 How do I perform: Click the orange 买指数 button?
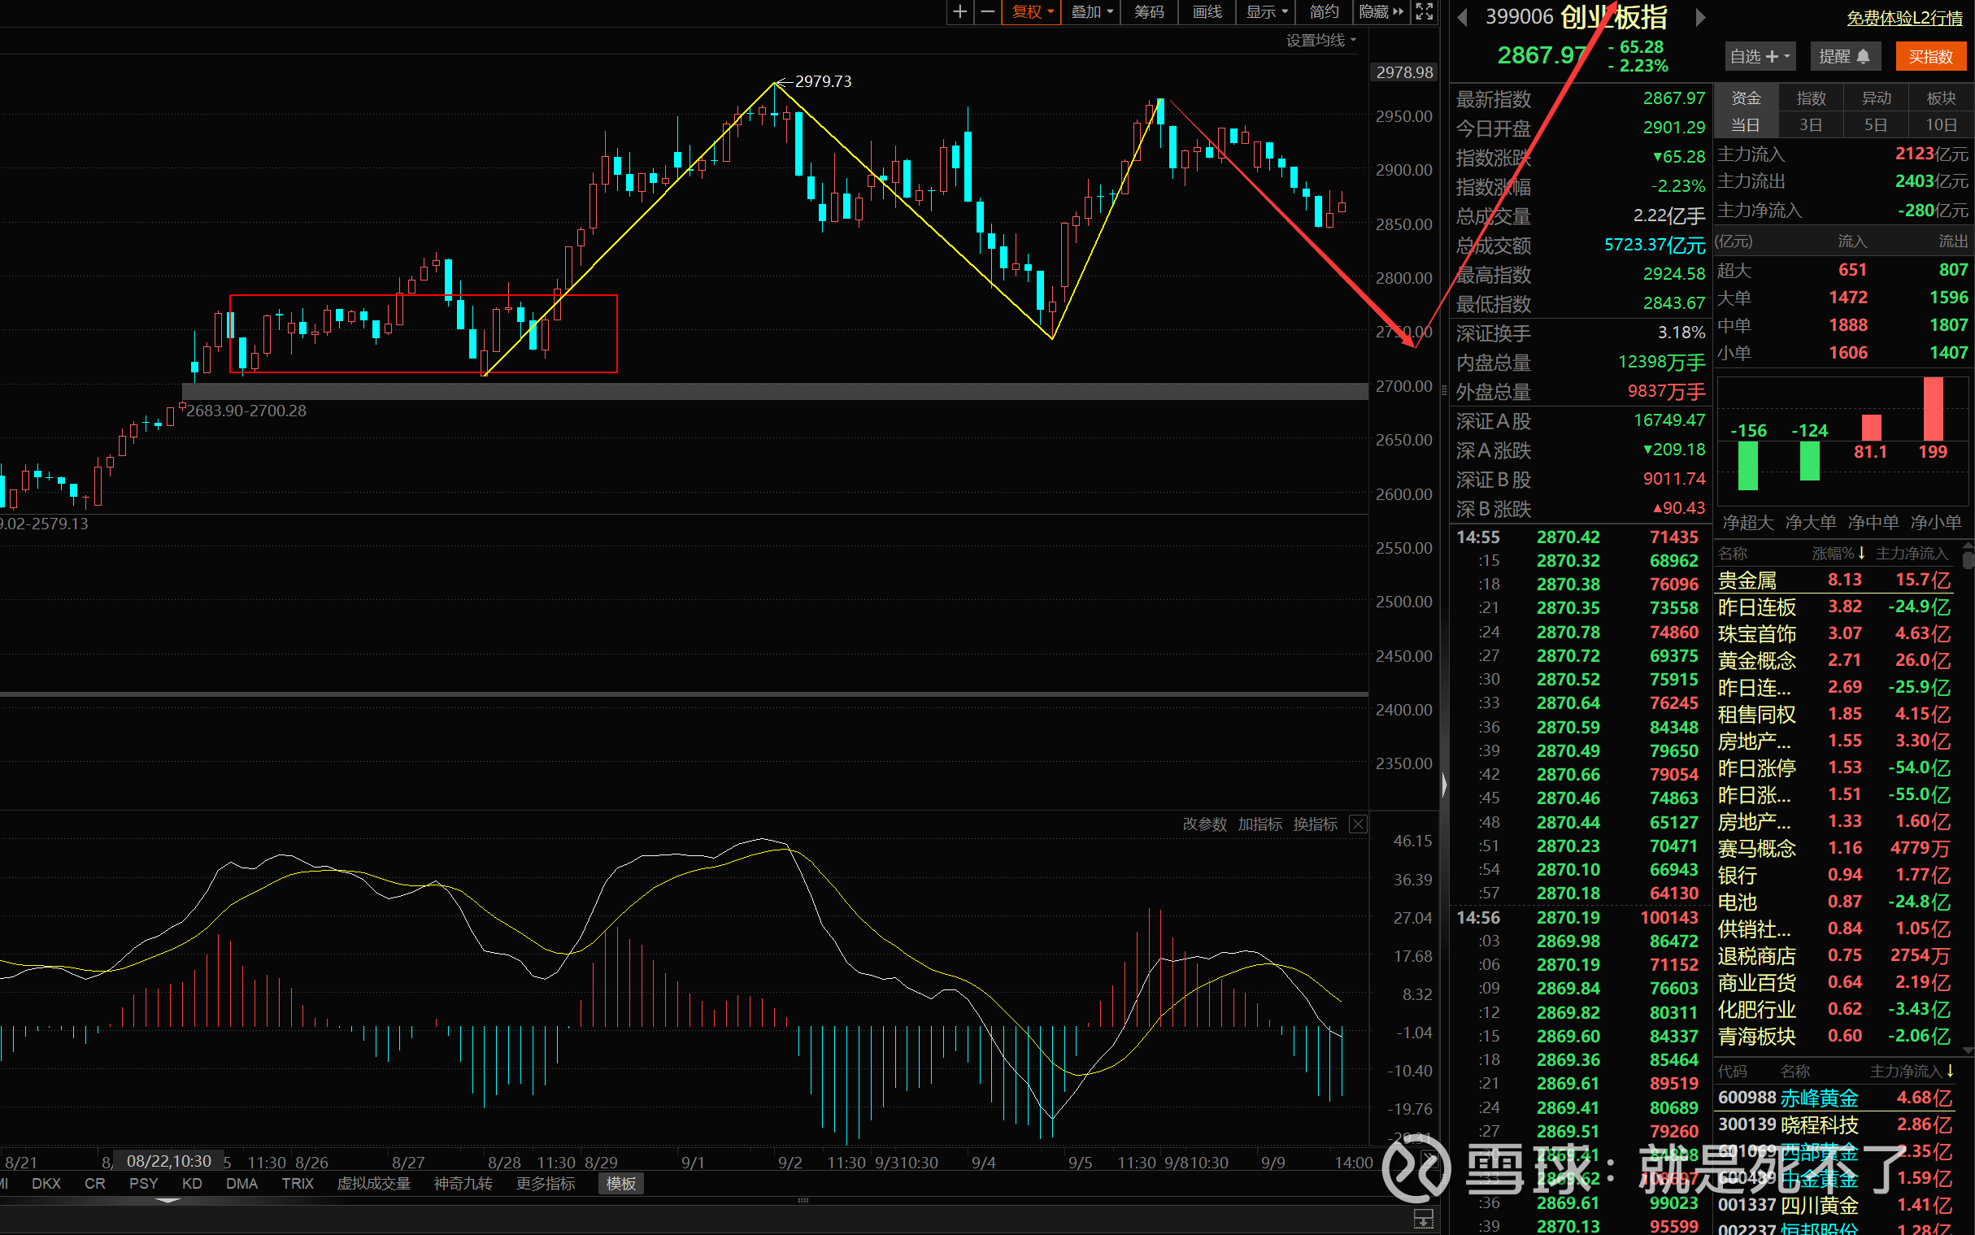(1930, 56)
